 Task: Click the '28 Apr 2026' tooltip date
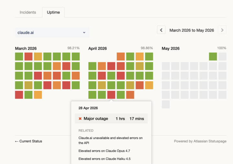88,108
